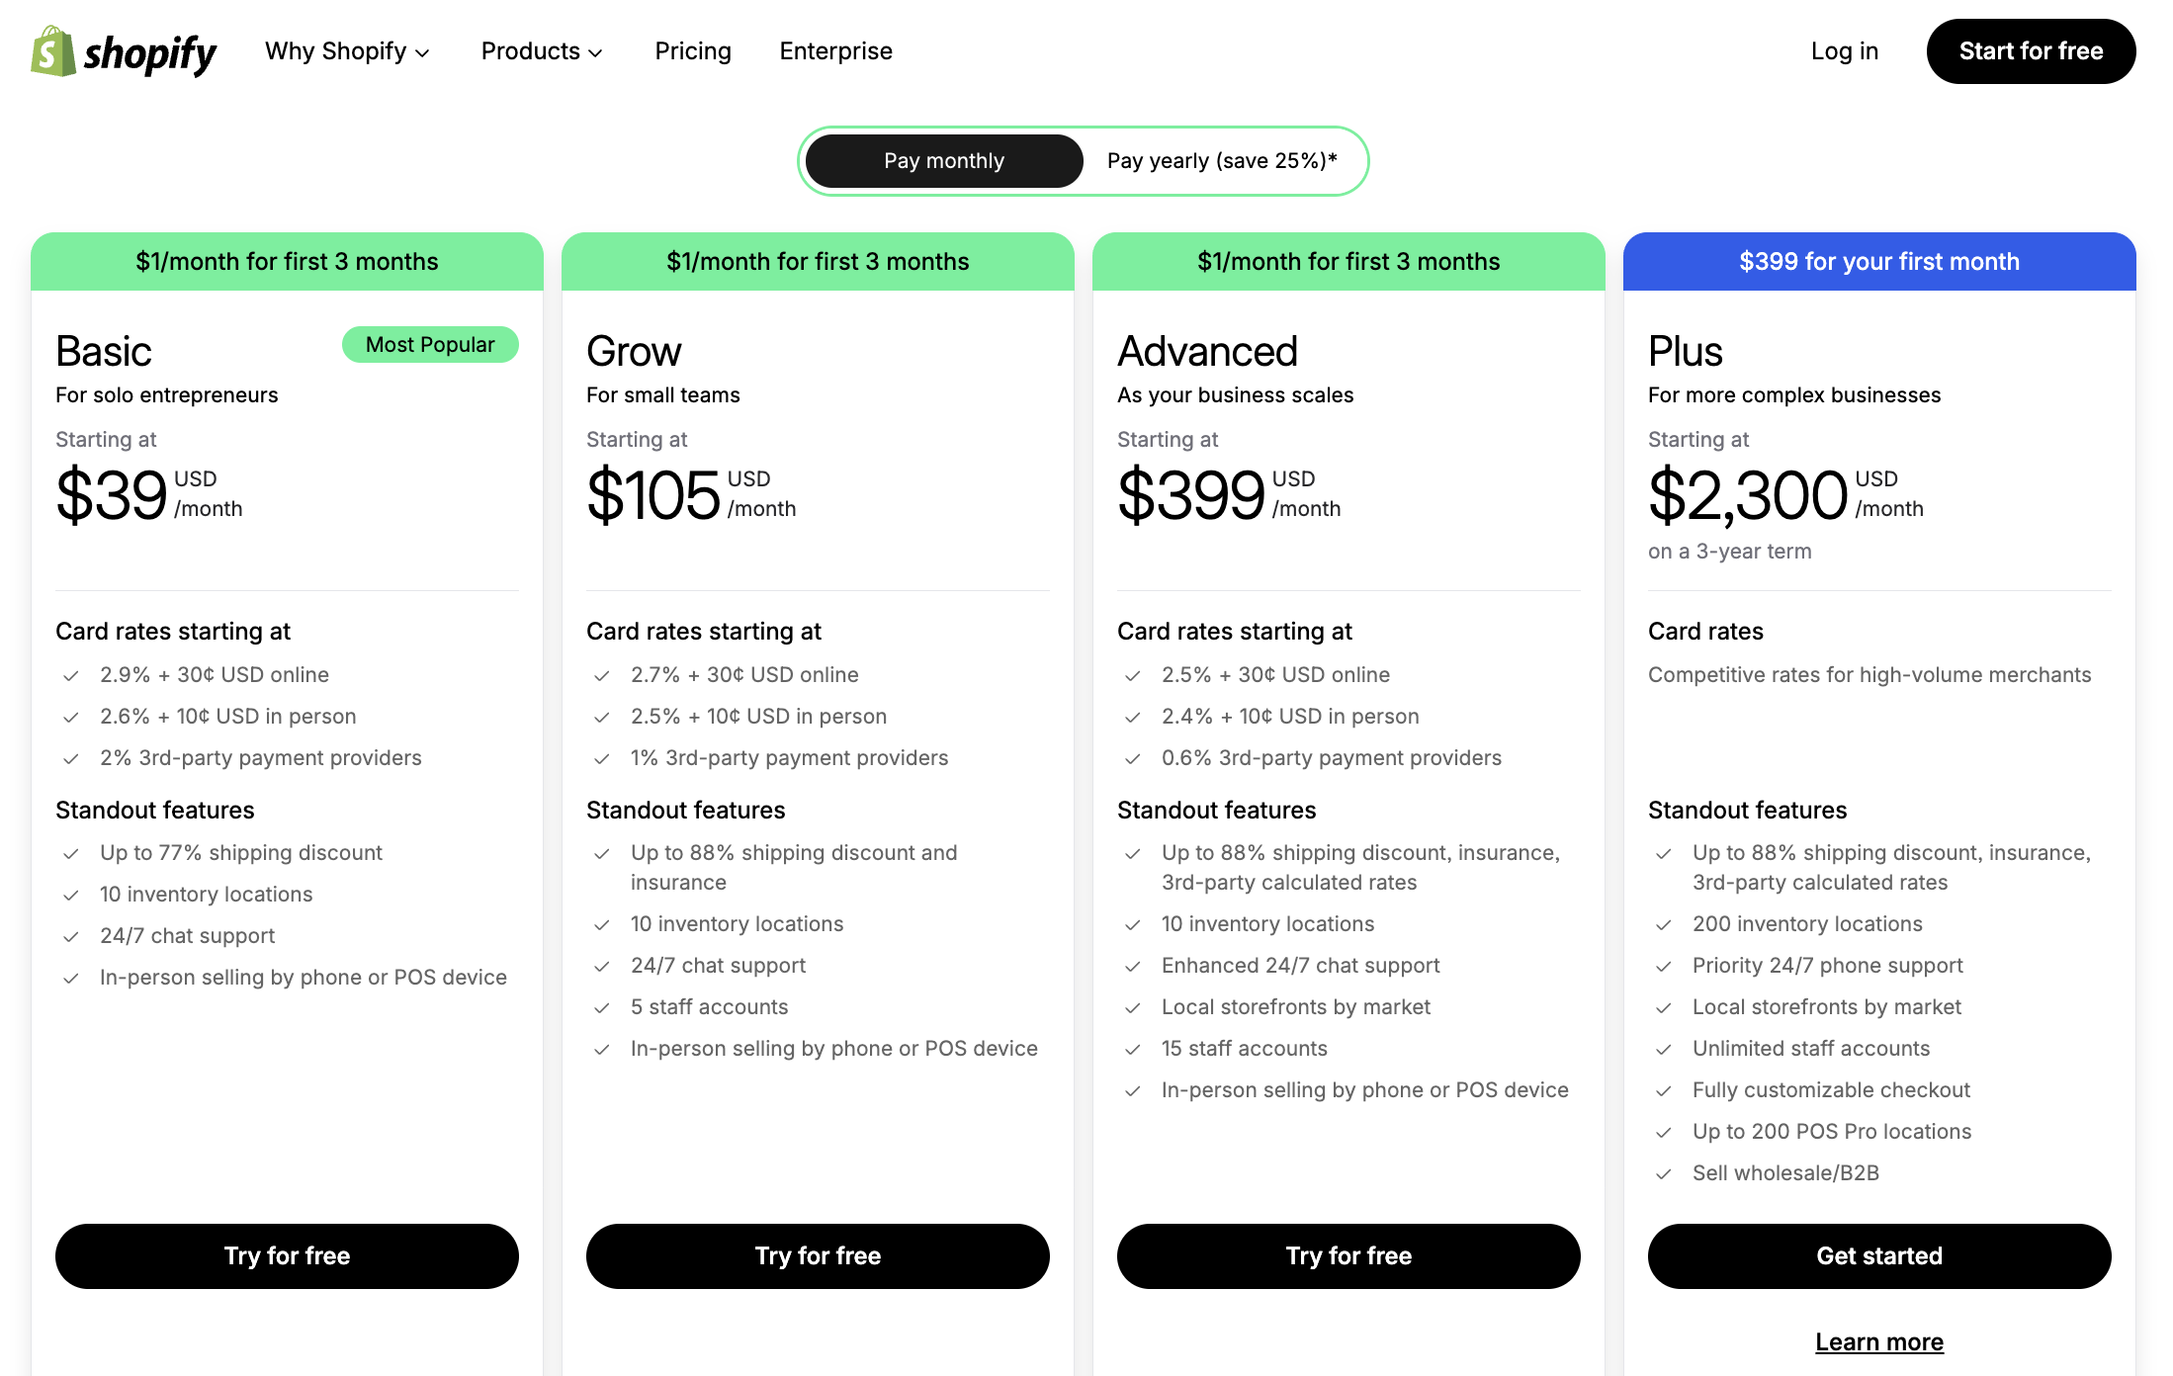Click the Advanced plan heading
This screenshot has height=1376, width=2173.
[1208, 350]
